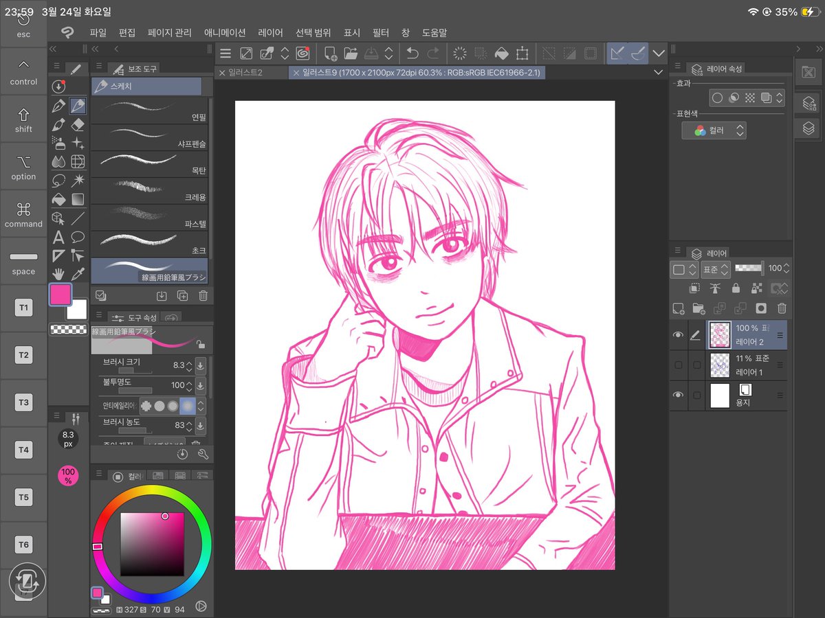Select the Eraser tool
This screenshot has width=825, height=618.
click(78, 124)
